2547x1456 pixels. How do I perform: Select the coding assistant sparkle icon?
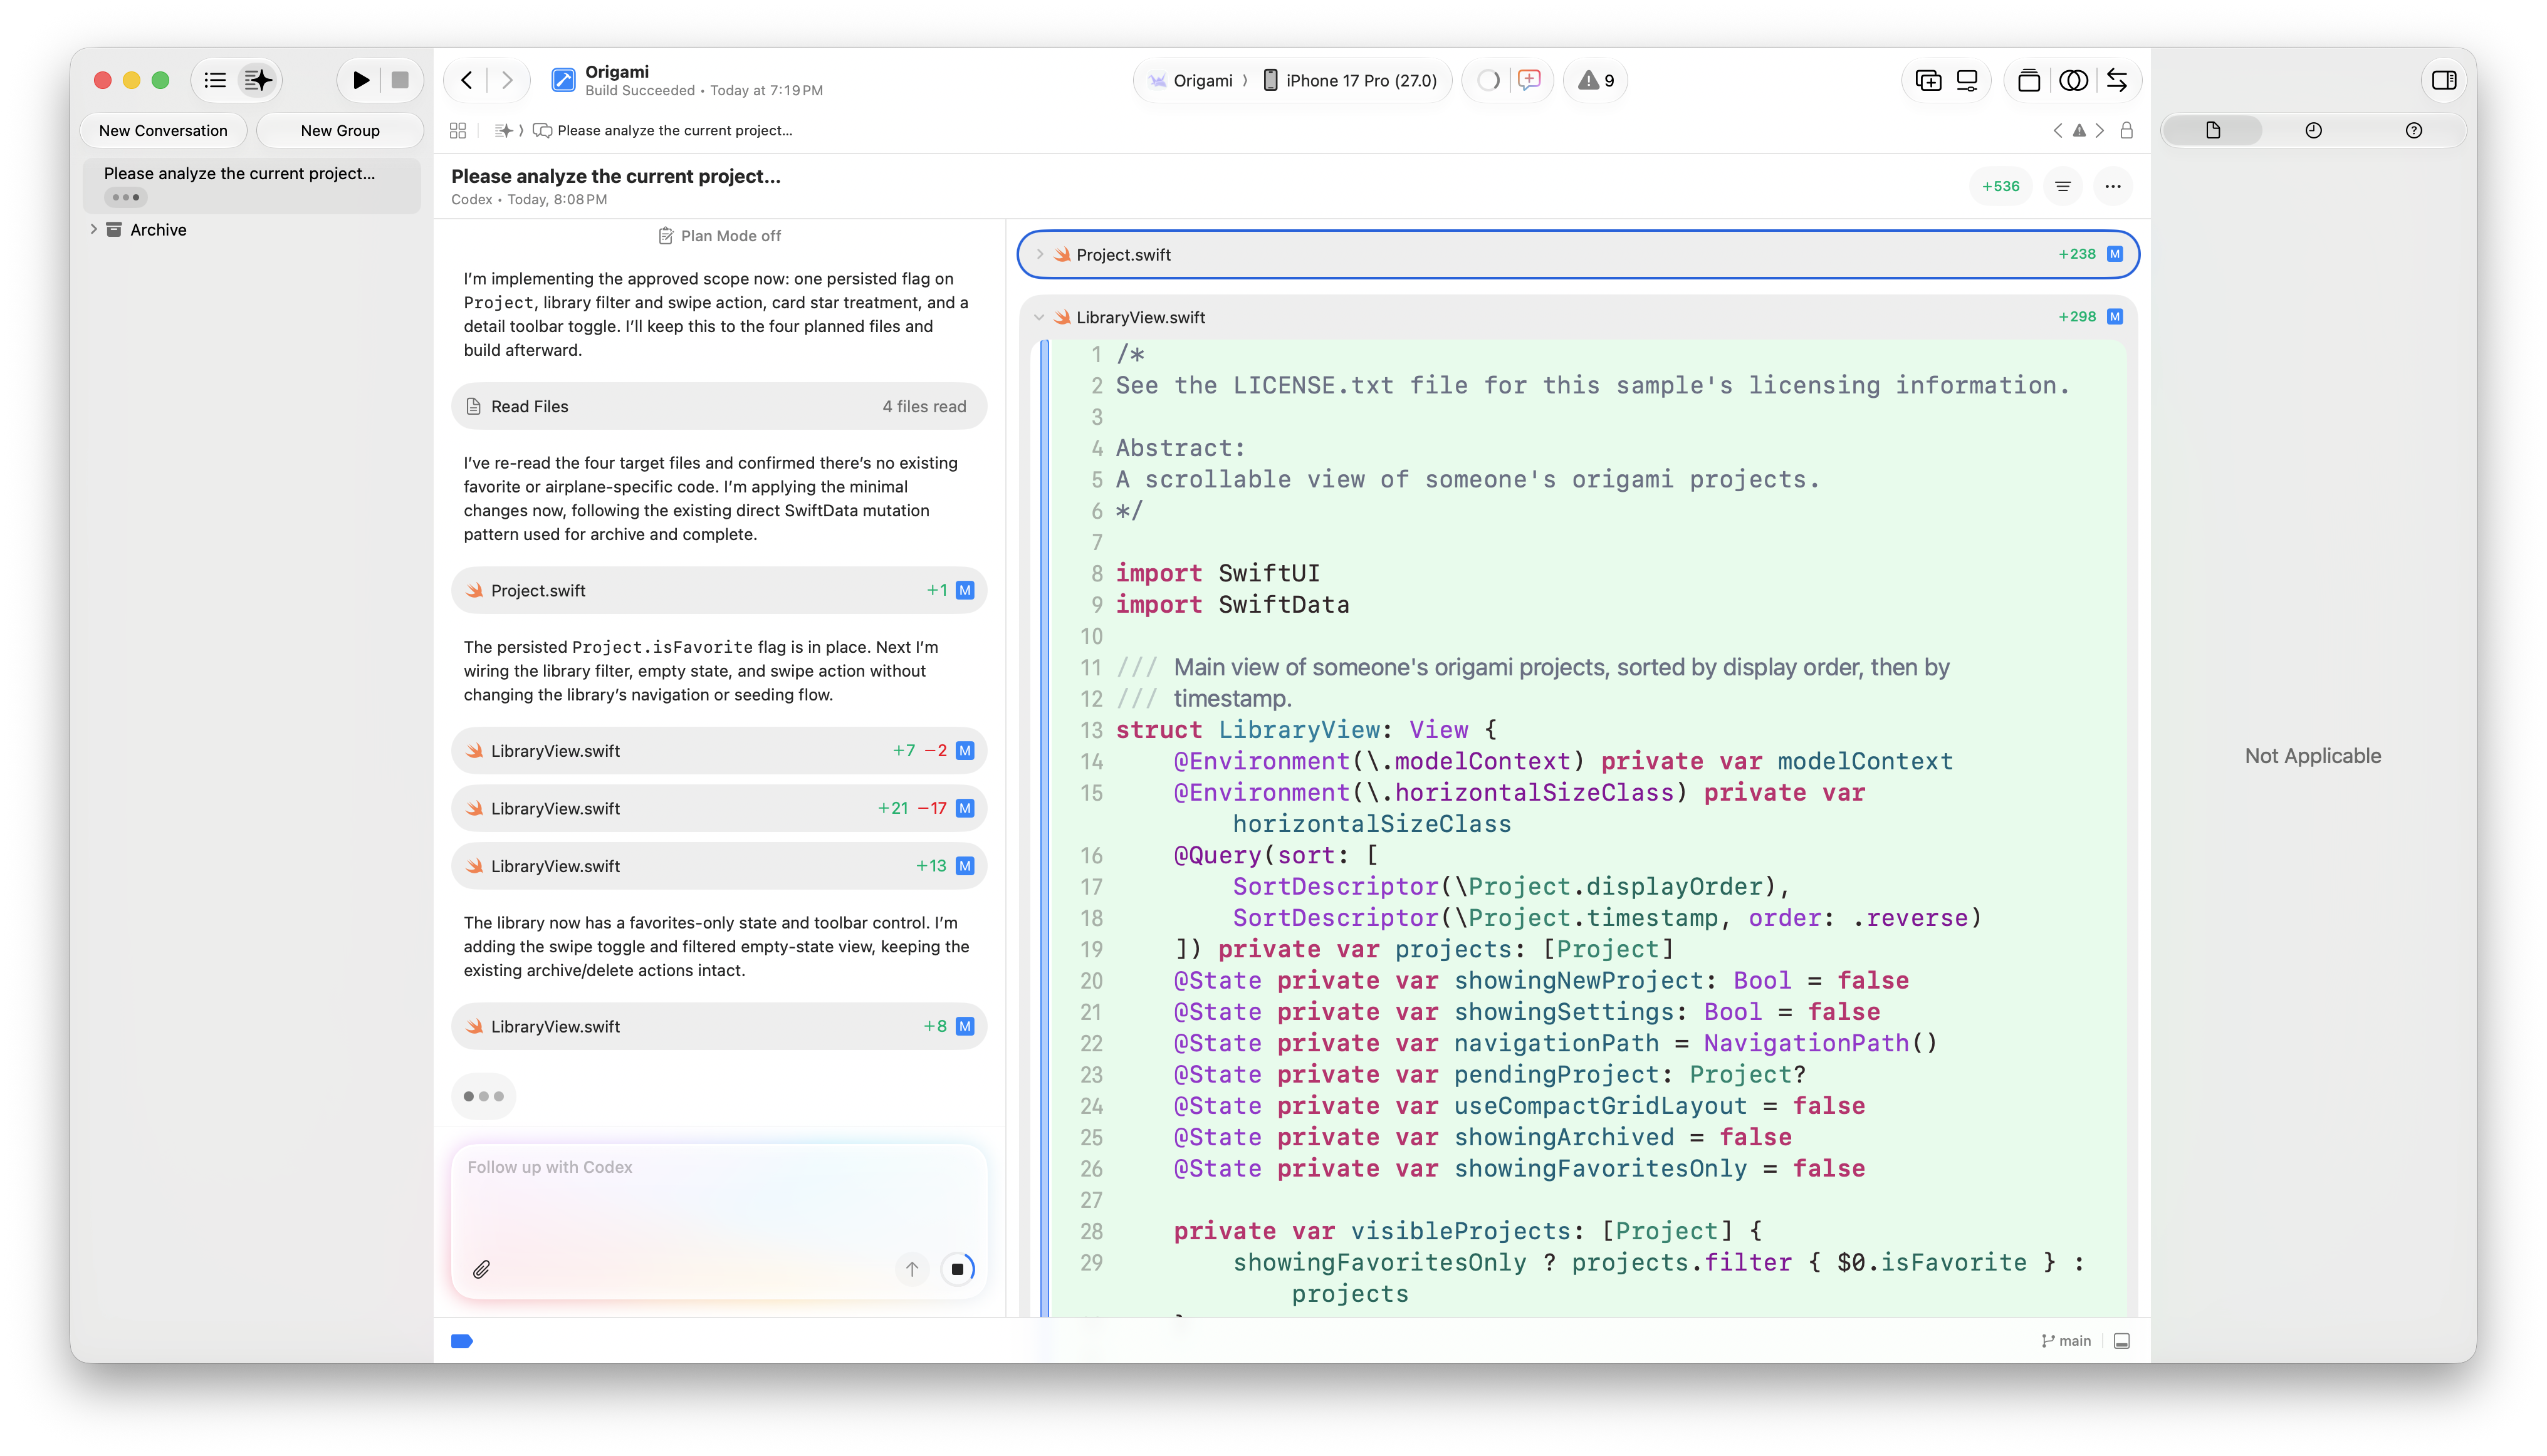(x=258, y=80)
